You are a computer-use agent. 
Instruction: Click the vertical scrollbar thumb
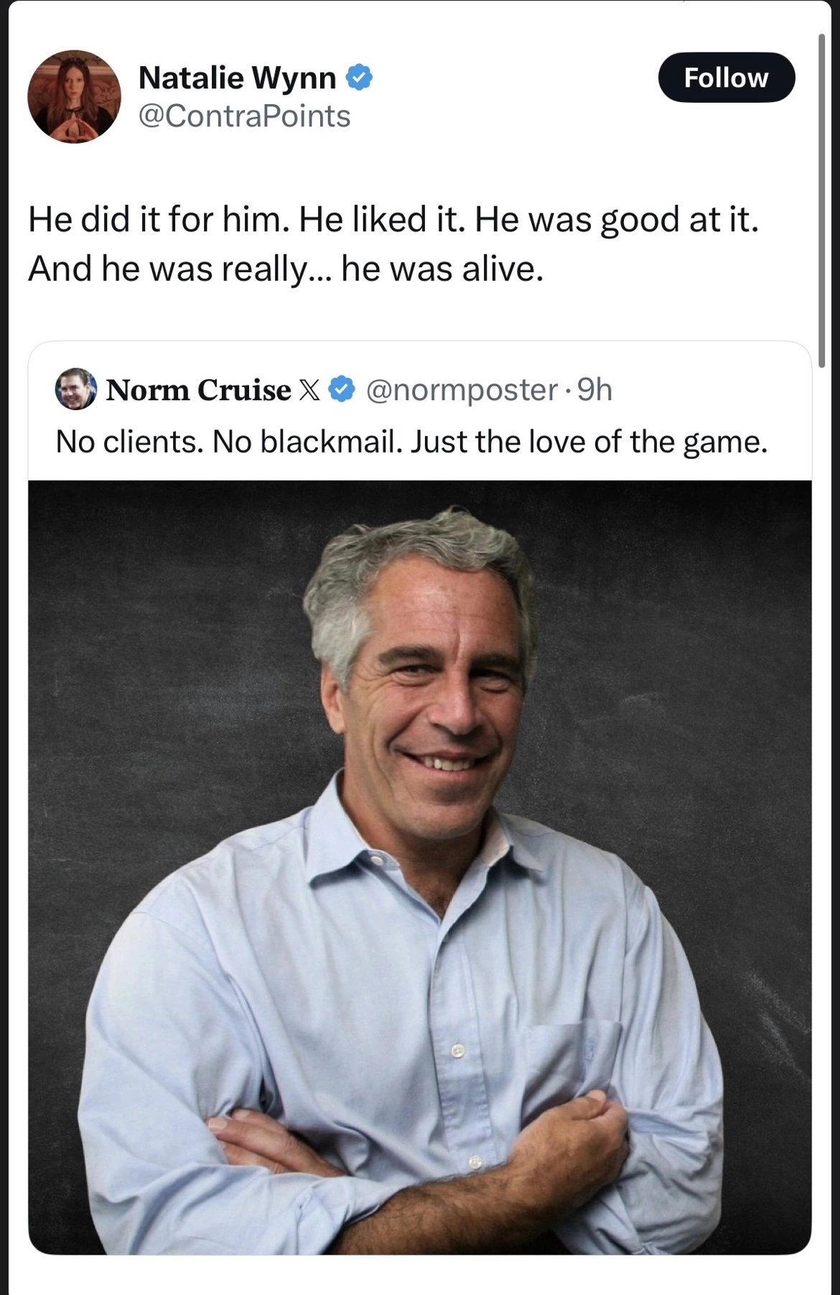[x=821, y=201]
